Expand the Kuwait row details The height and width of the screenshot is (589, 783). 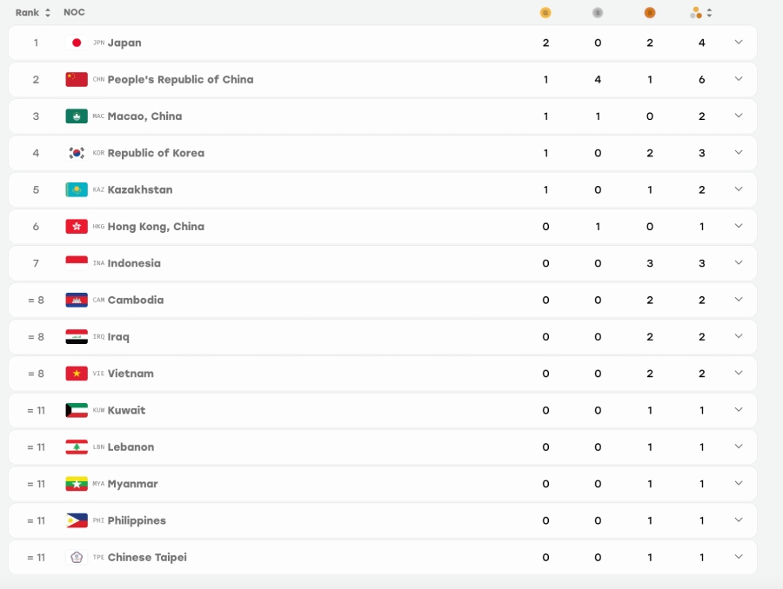739,410
